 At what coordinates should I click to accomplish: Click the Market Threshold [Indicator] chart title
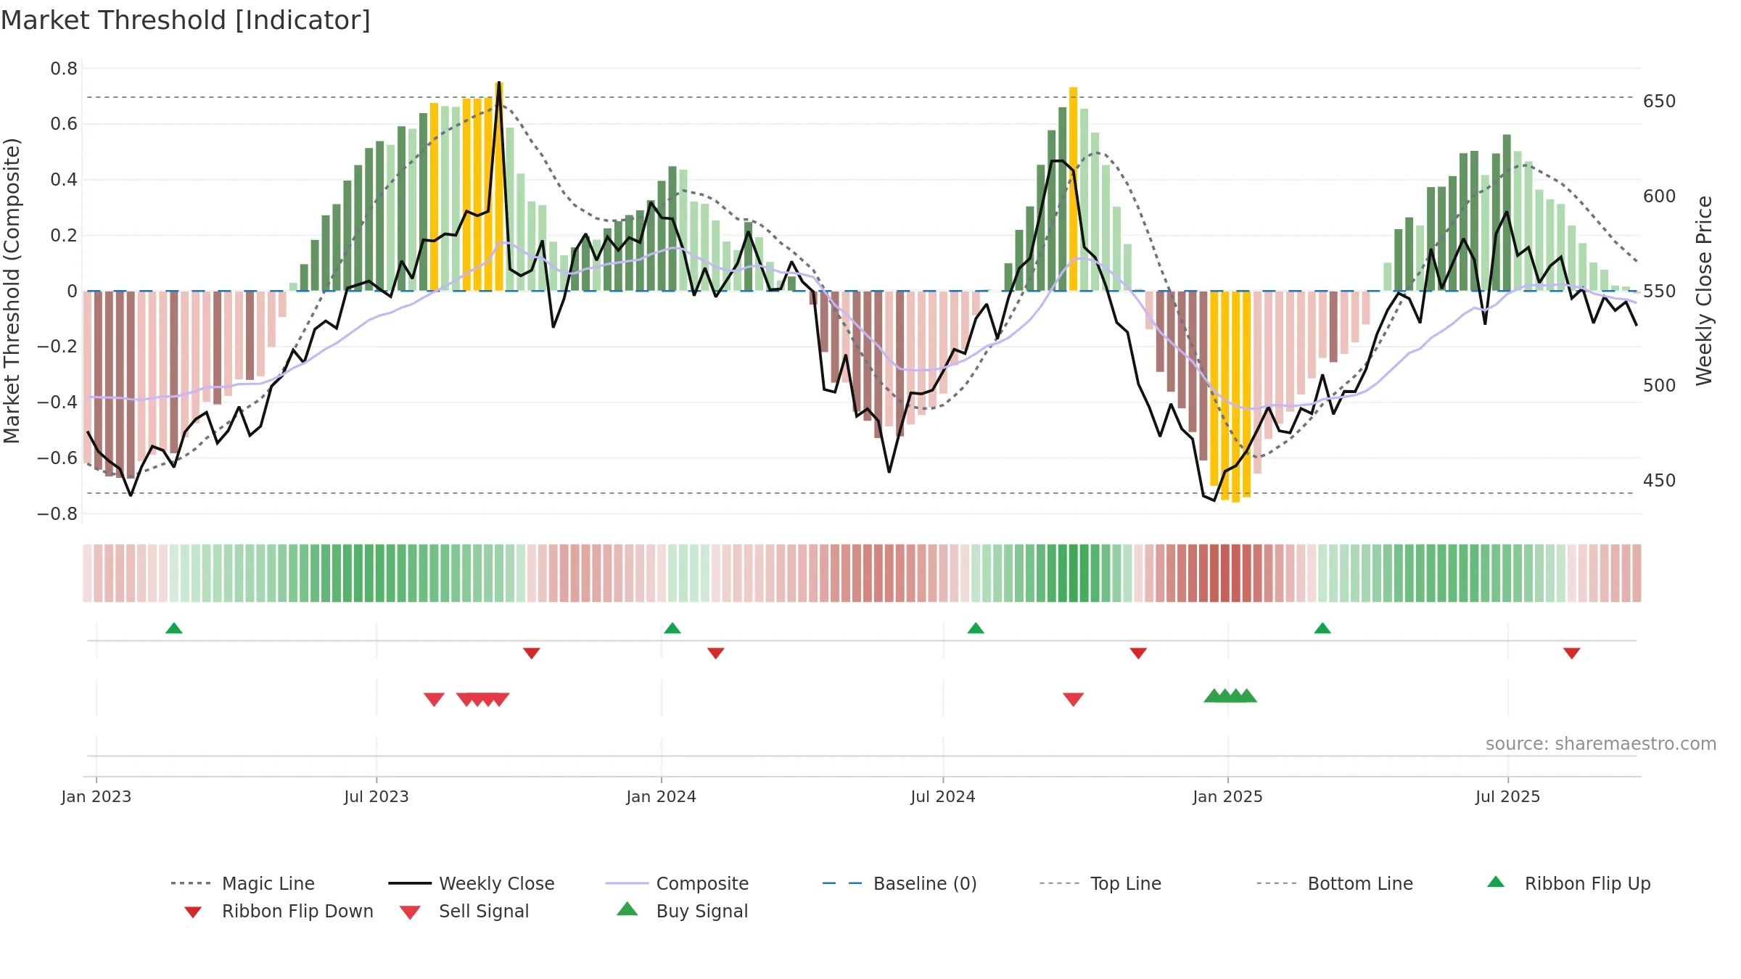(186, 20)
